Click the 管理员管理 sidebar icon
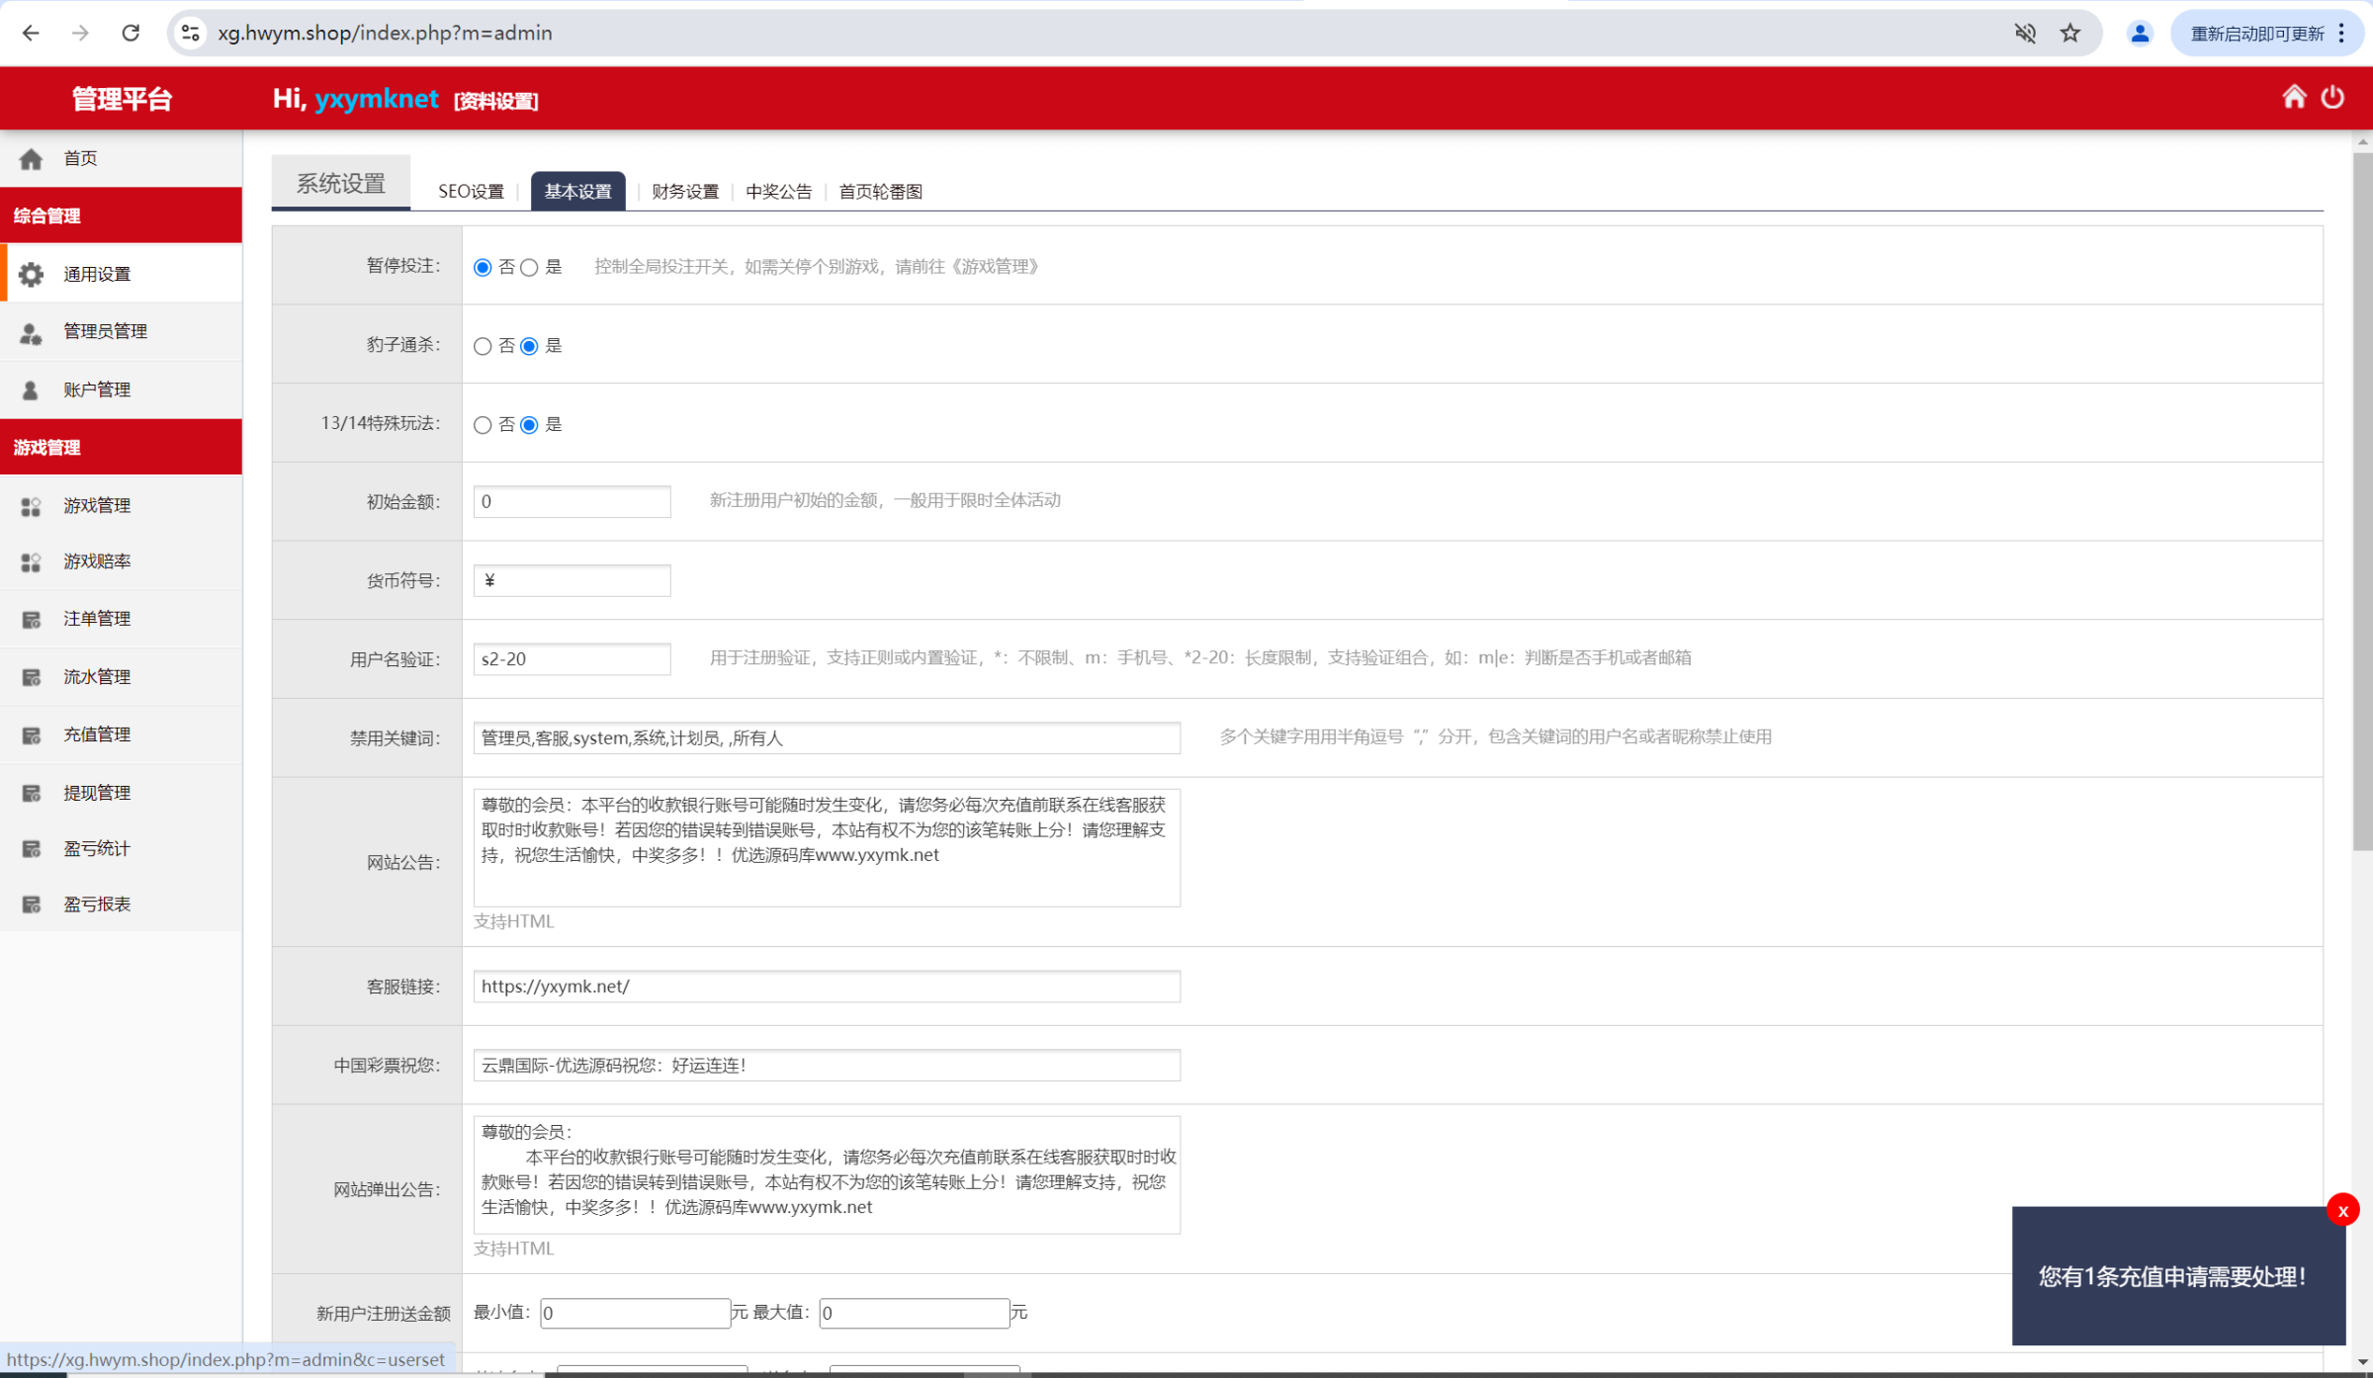The image size is (2373, 1378). [x=31, y=332]
